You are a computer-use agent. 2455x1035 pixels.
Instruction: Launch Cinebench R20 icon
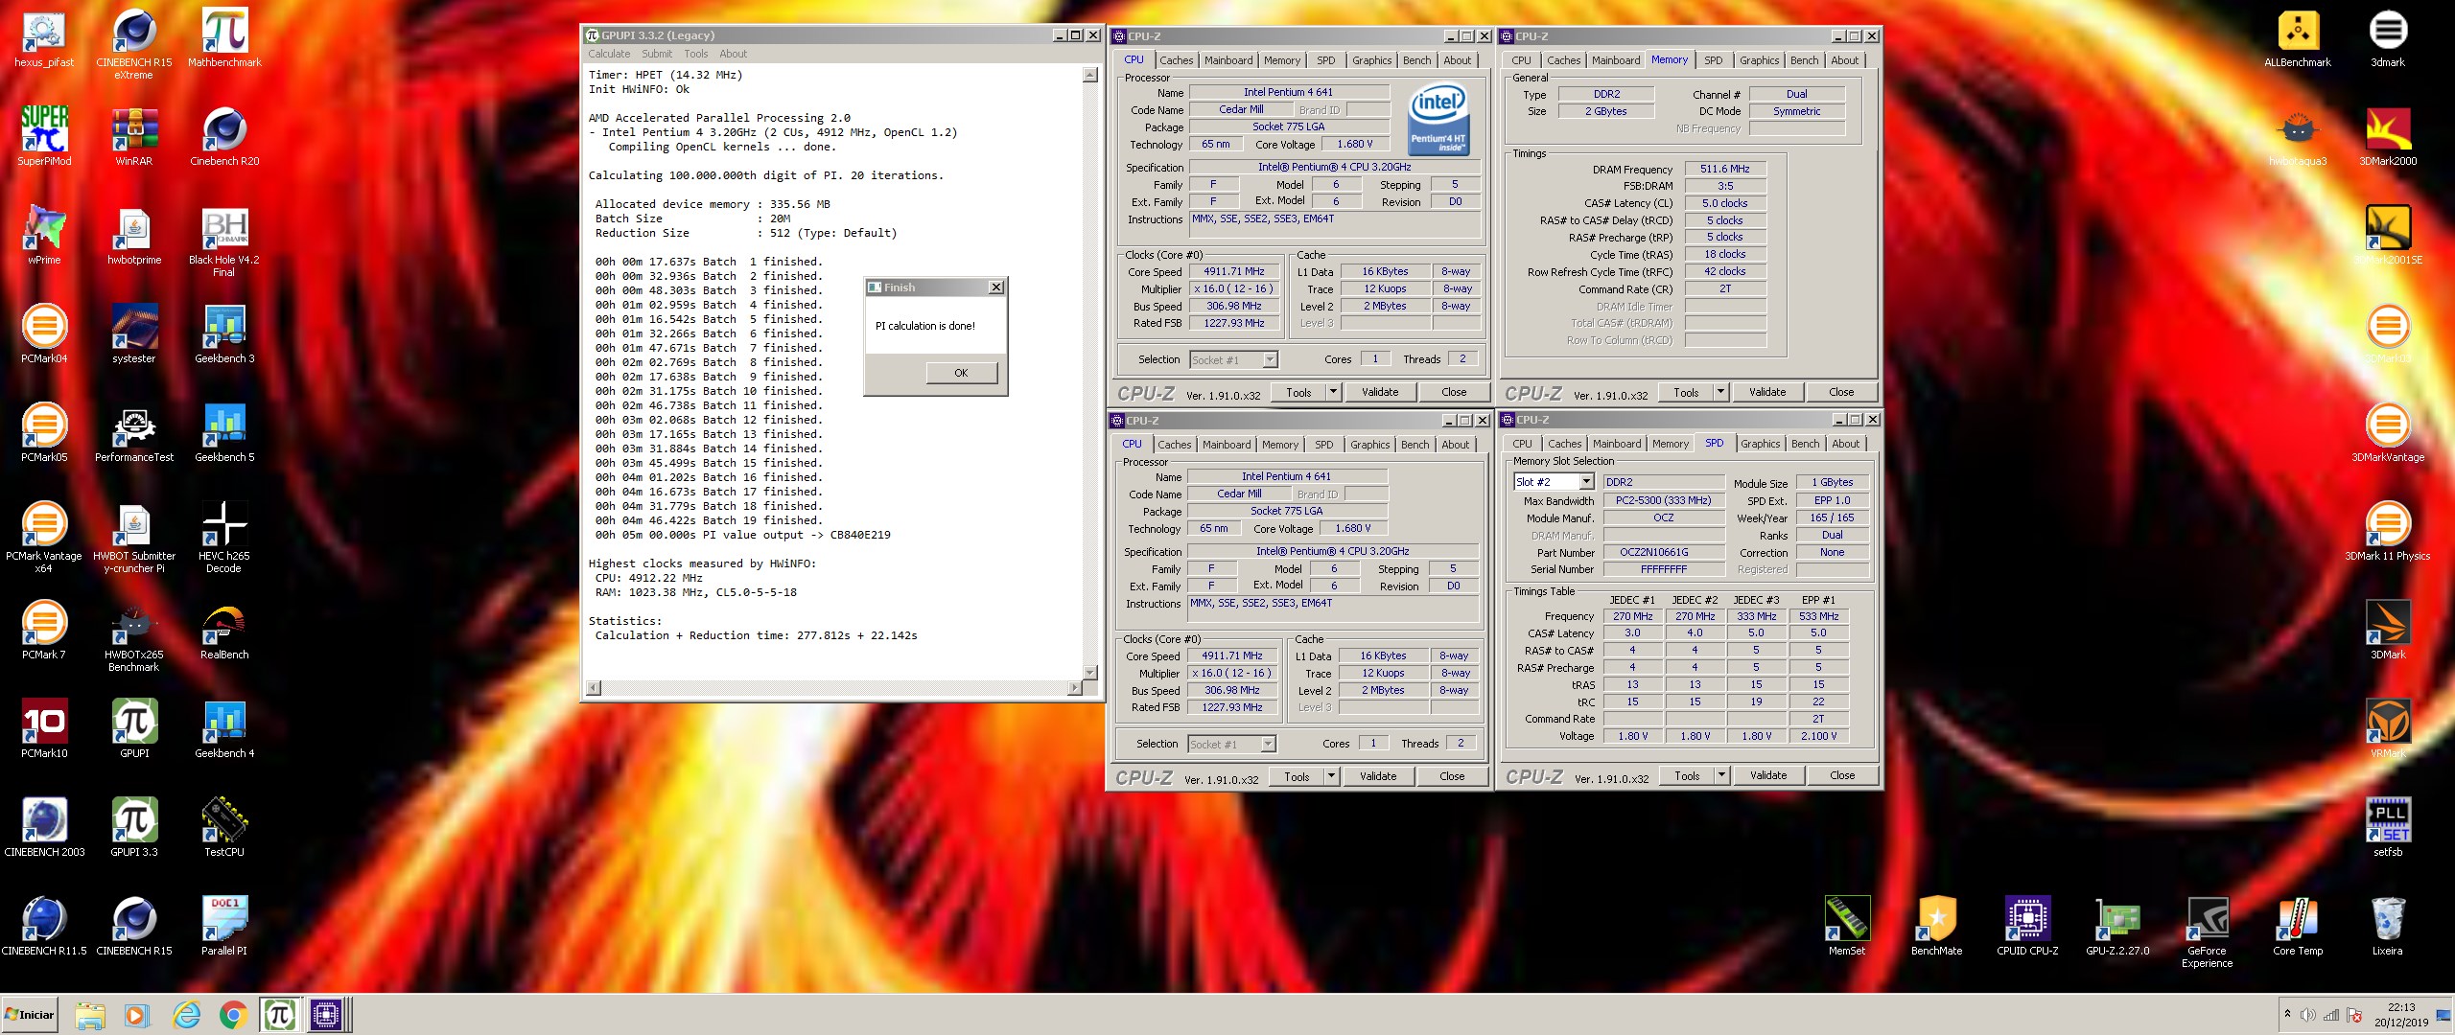(x=224, y=135)
